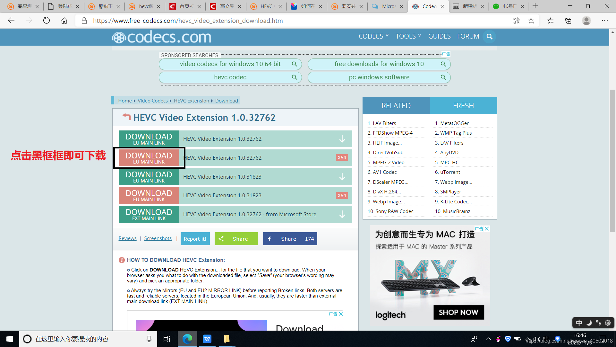Image resolution: width=616 pixels, height=347 pixels.
Task: Open LAV Filters in RELATED list
Action: point(384,123)
